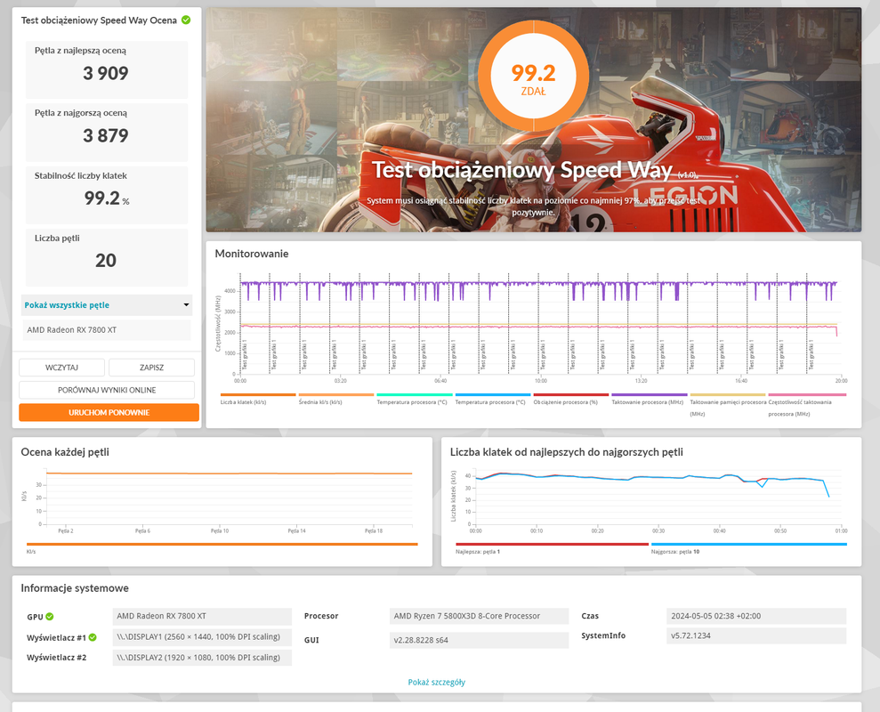Click the Pętla 18 axis label

373,530
